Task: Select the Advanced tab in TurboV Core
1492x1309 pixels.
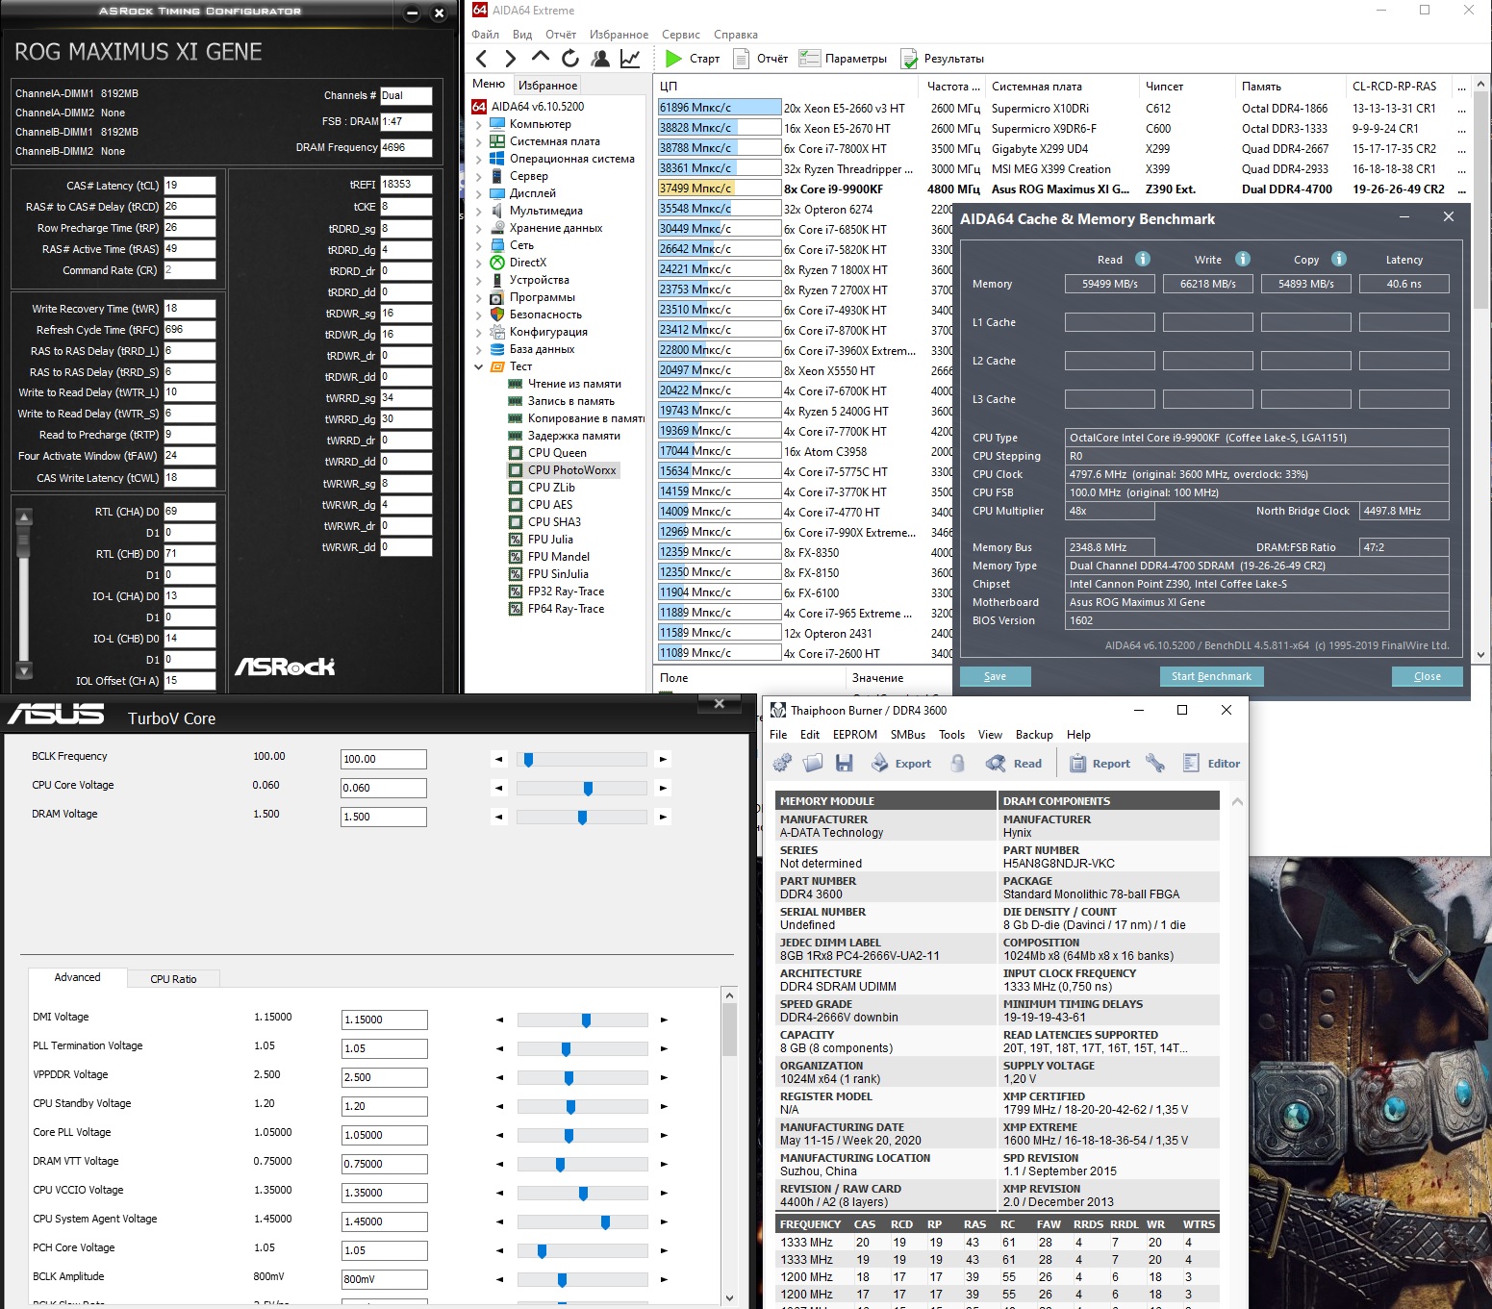Action: pos(78,977)
